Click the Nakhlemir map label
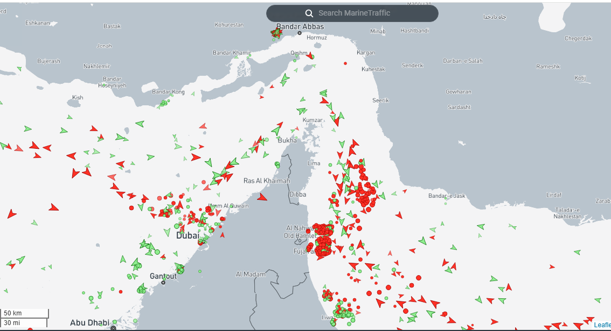 coord(97,67)
